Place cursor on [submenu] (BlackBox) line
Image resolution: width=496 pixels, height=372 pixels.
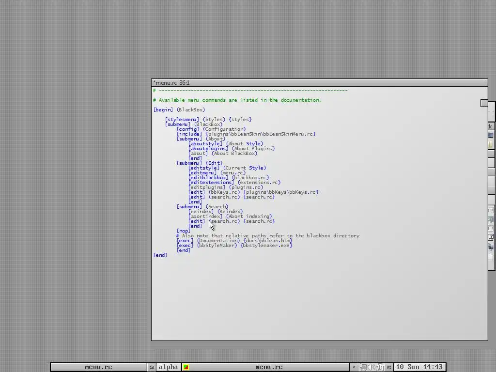pos(194,124)
